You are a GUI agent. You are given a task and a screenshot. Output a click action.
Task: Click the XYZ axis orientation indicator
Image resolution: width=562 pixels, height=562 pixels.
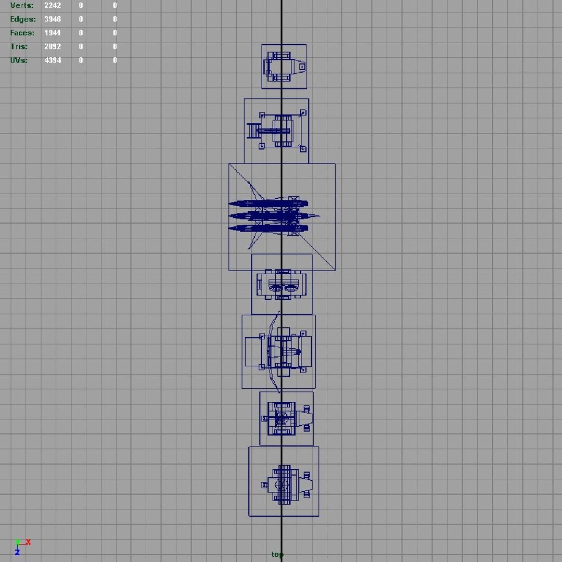(22, 547)
